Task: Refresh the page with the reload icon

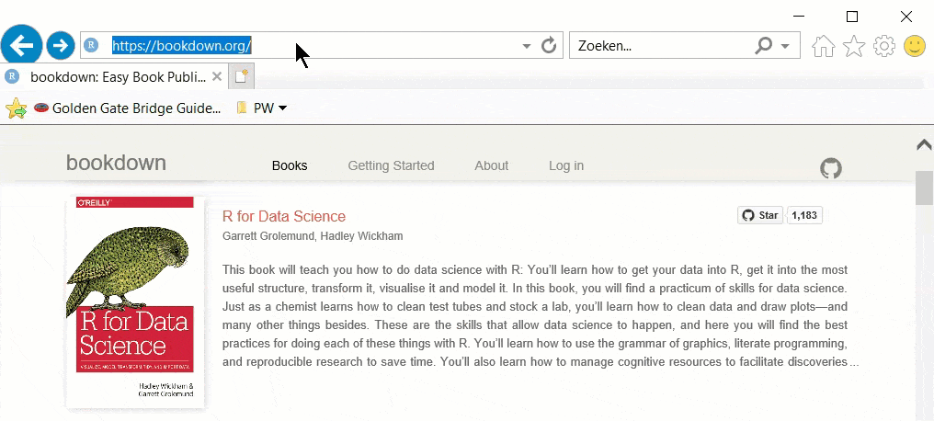Action: (549, 45)
